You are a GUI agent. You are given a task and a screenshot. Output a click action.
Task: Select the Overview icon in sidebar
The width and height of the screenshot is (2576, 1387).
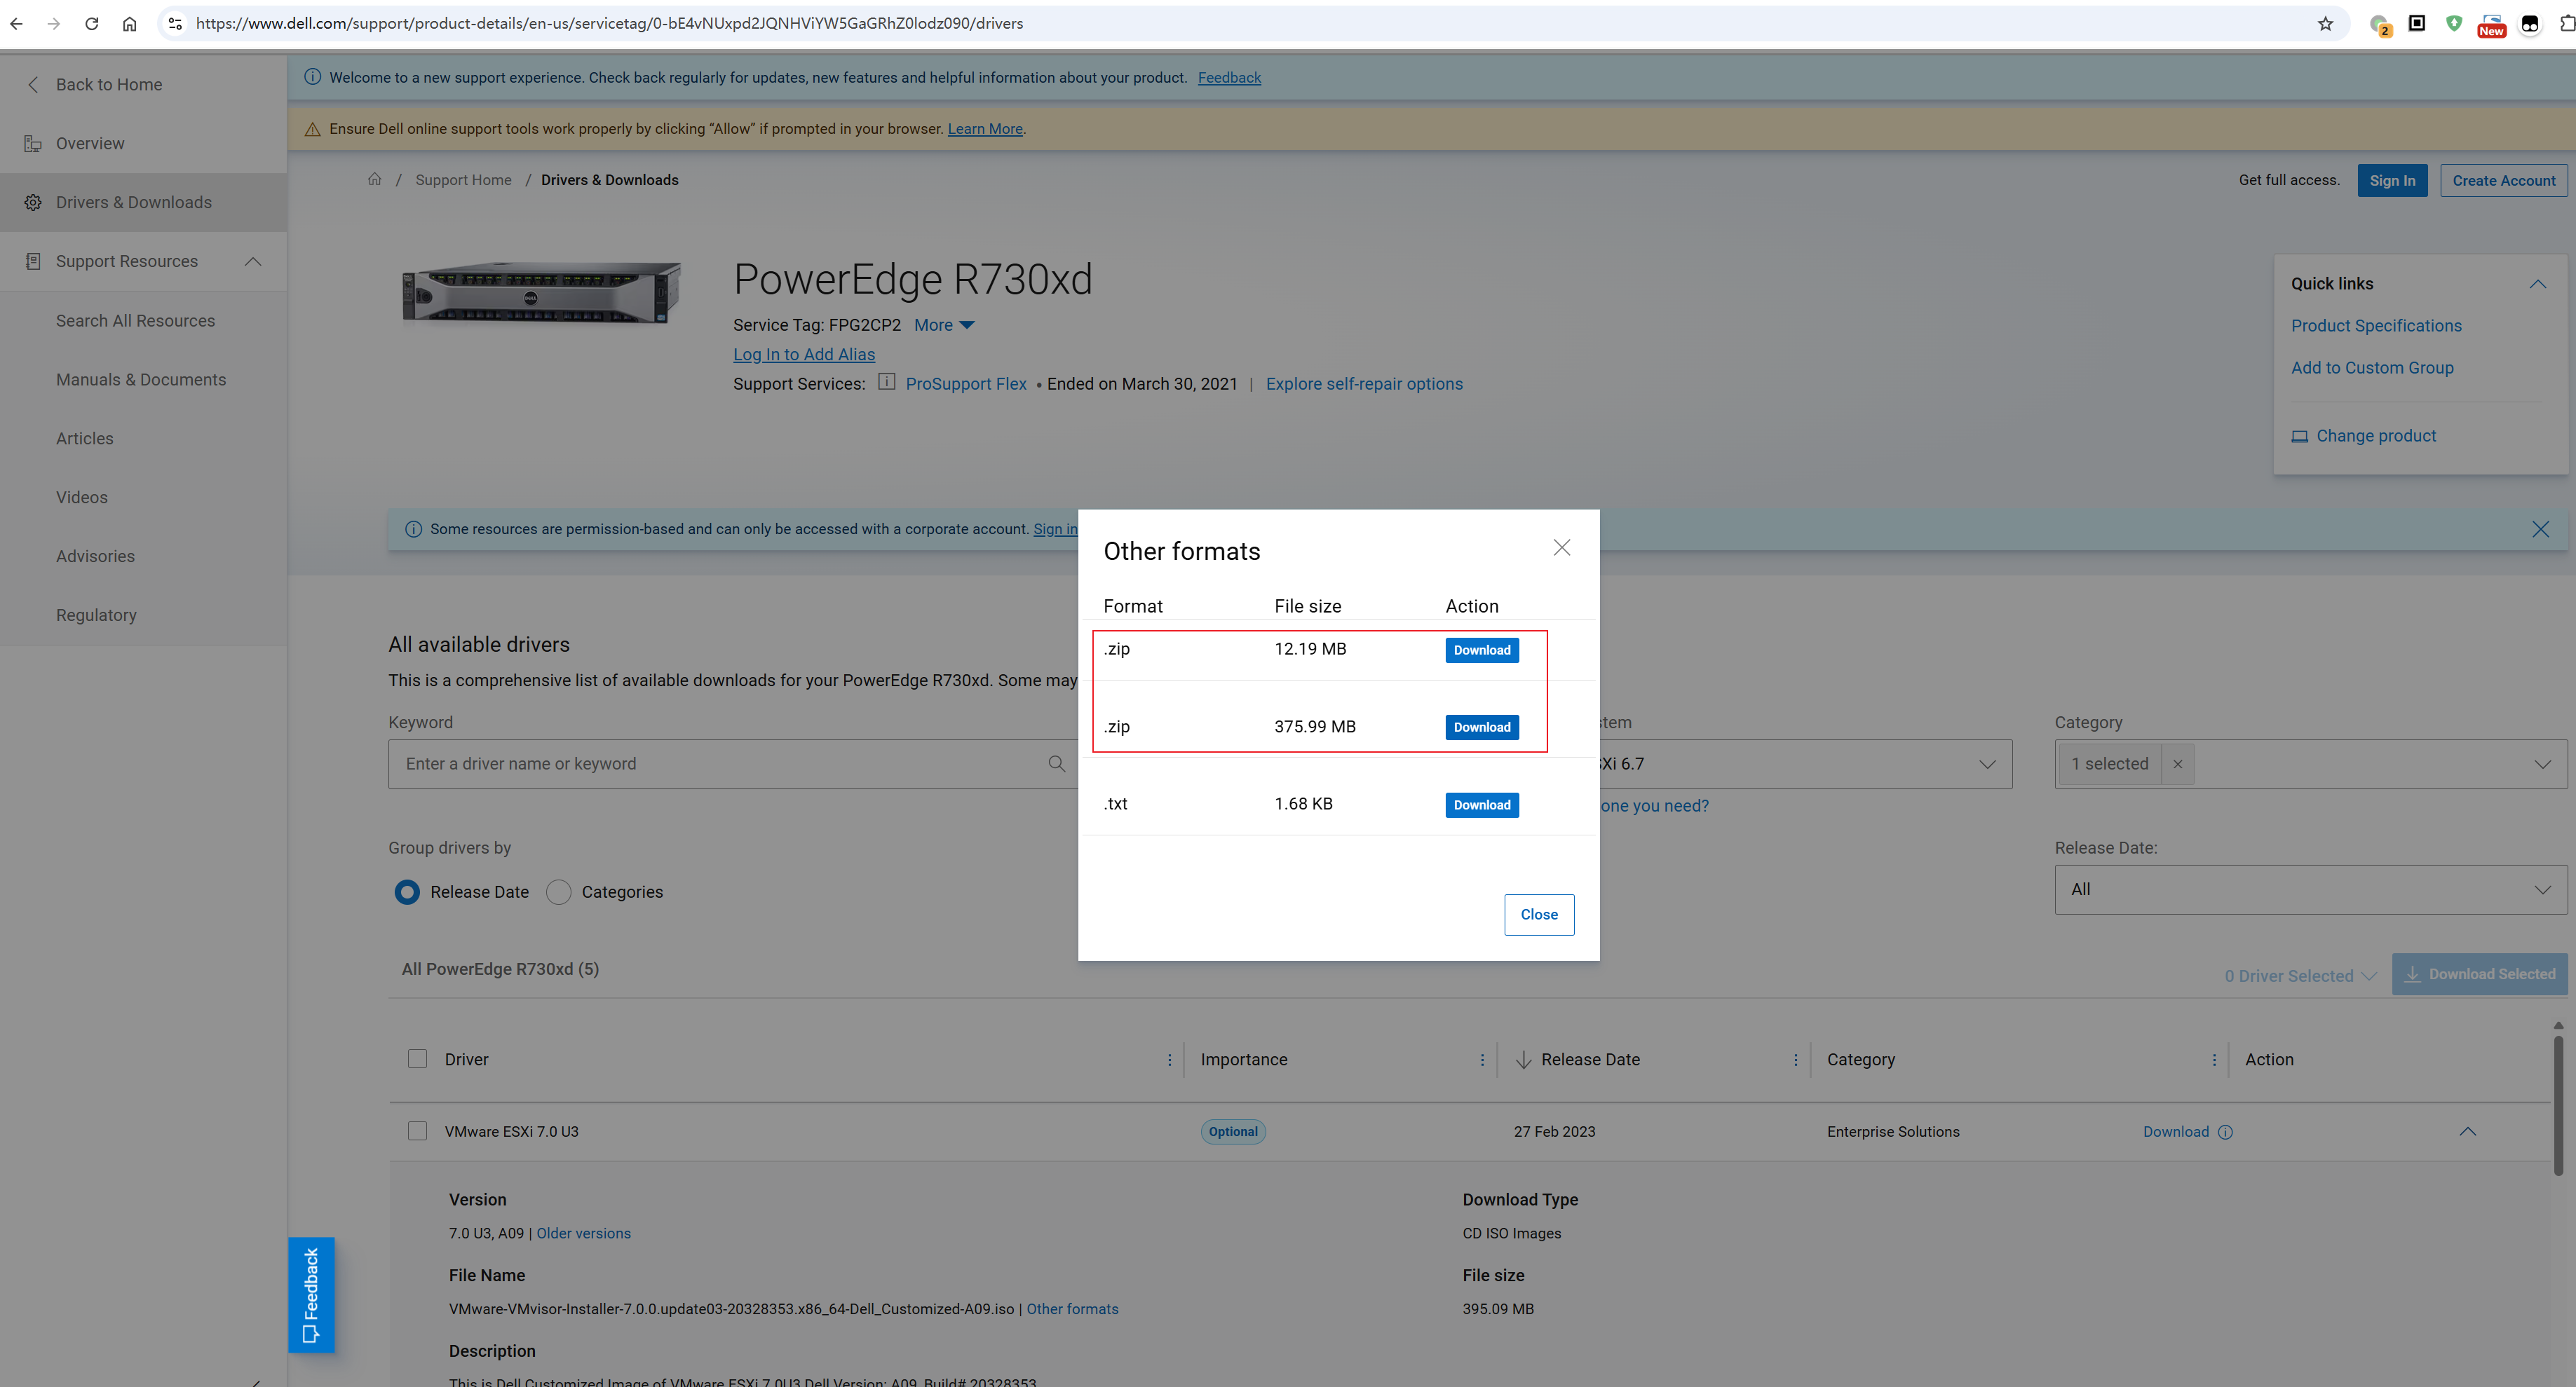pyautogui.click(x=33, y=143)
